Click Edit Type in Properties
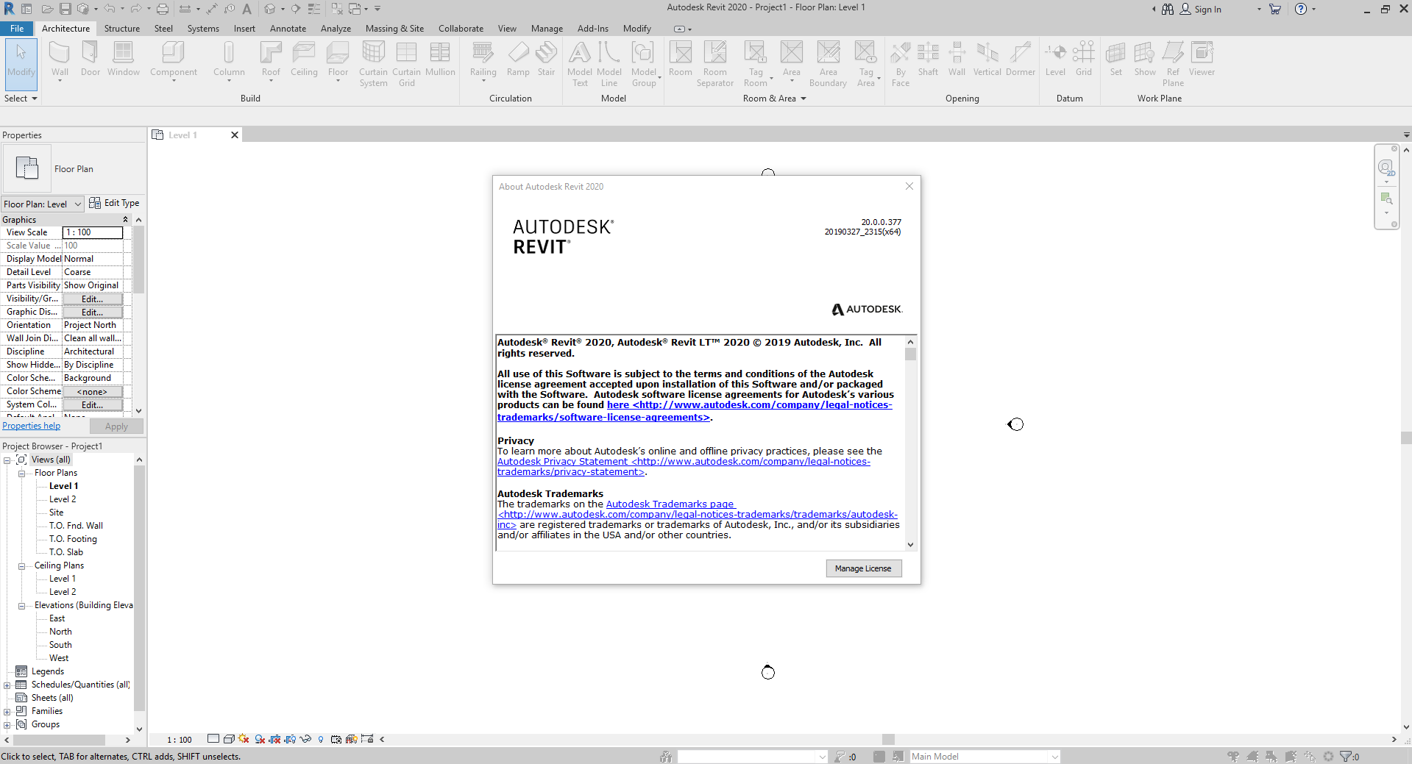 tap(114, 203)
